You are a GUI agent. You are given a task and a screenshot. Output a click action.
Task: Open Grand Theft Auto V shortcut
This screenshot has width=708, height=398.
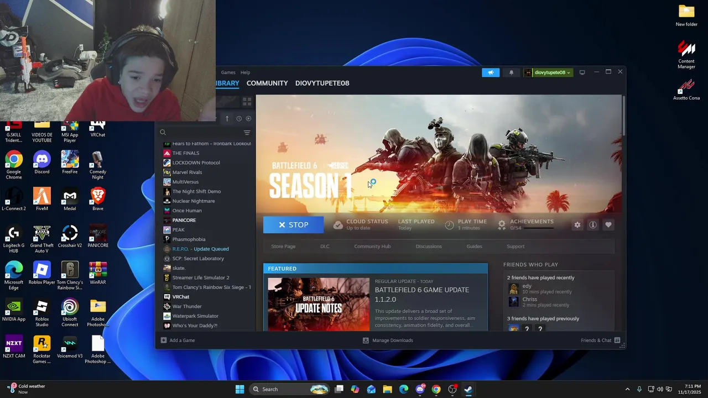(42, 239)
